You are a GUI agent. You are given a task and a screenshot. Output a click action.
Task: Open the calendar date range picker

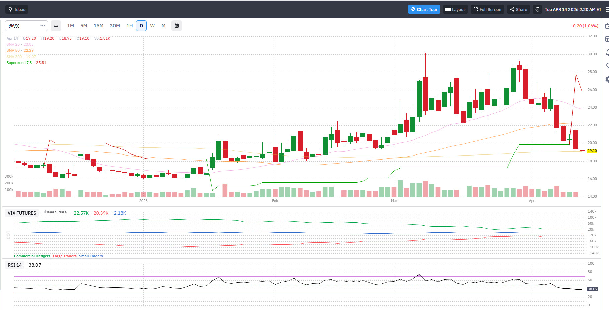177,26
